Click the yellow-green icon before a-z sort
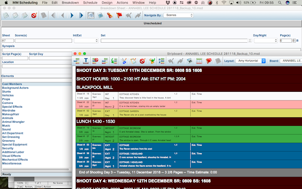The image size is (302, 189). coord(152,61)
